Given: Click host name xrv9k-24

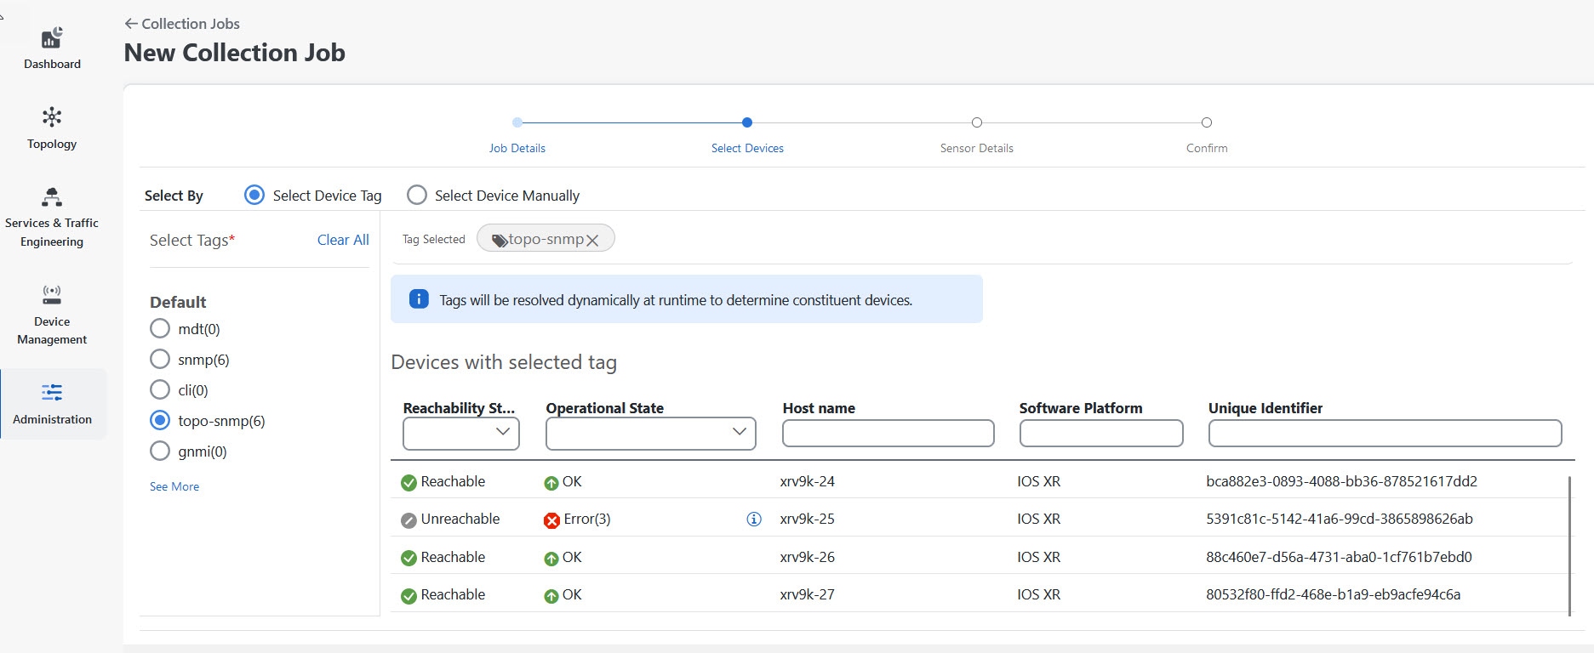Looking at the screenshot, I should tap(807, 481).
